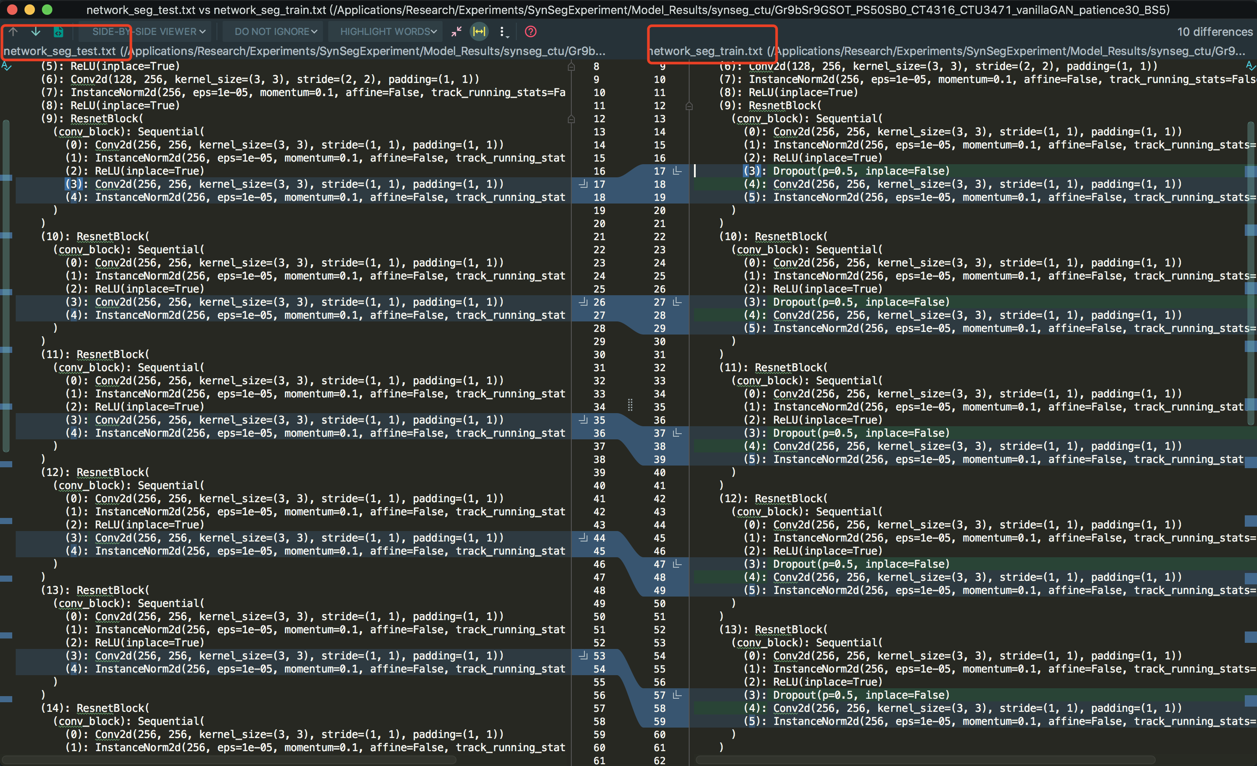Image resolution: width=1257 pixels, height=766 pixels.
Task: Collapse fold marker at left line 12
Action: [571, 118]
